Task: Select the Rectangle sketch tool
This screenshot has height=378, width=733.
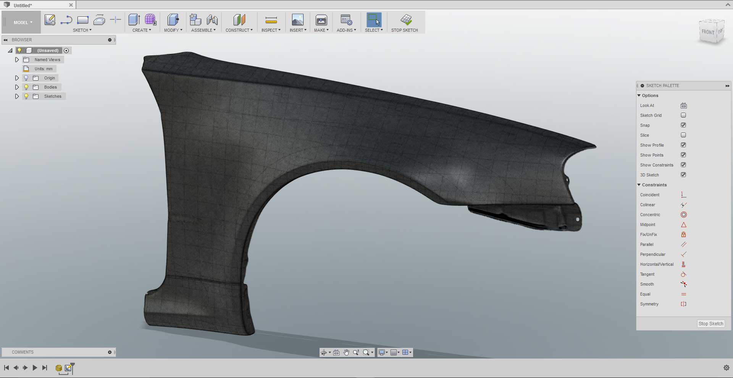Action: pyautogui.click(x=83, y=20)
